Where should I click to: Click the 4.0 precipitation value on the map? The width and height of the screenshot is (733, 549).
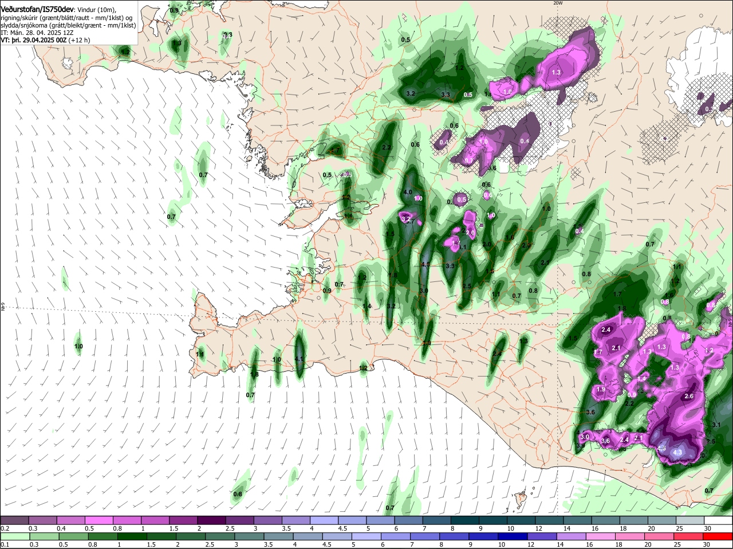point(408,192)
